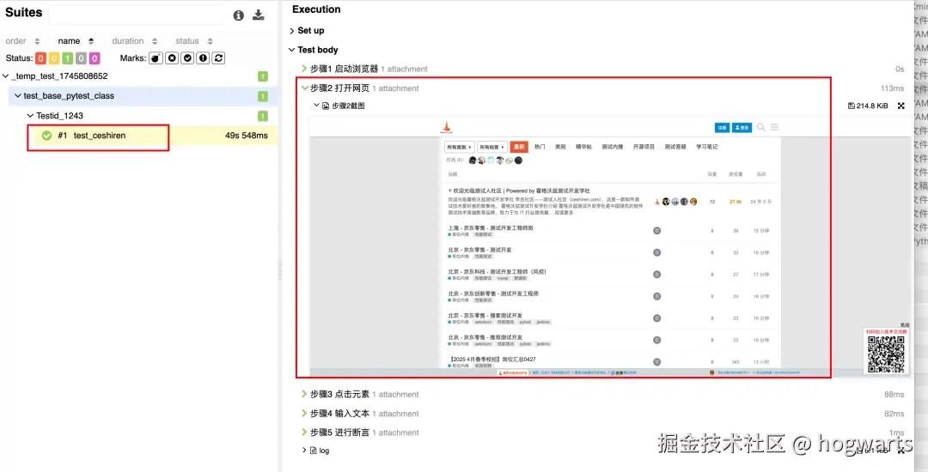Click the 88ms duration of 步骤3
This screenshot has width=928, height=472.
894,395
